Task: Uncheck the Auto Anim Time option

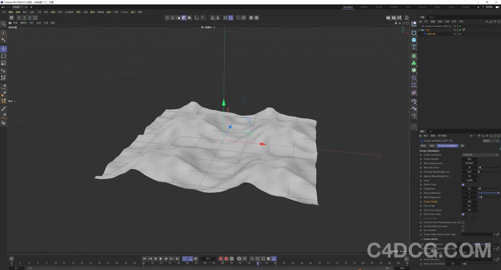Action: click(x=463, y=214)
